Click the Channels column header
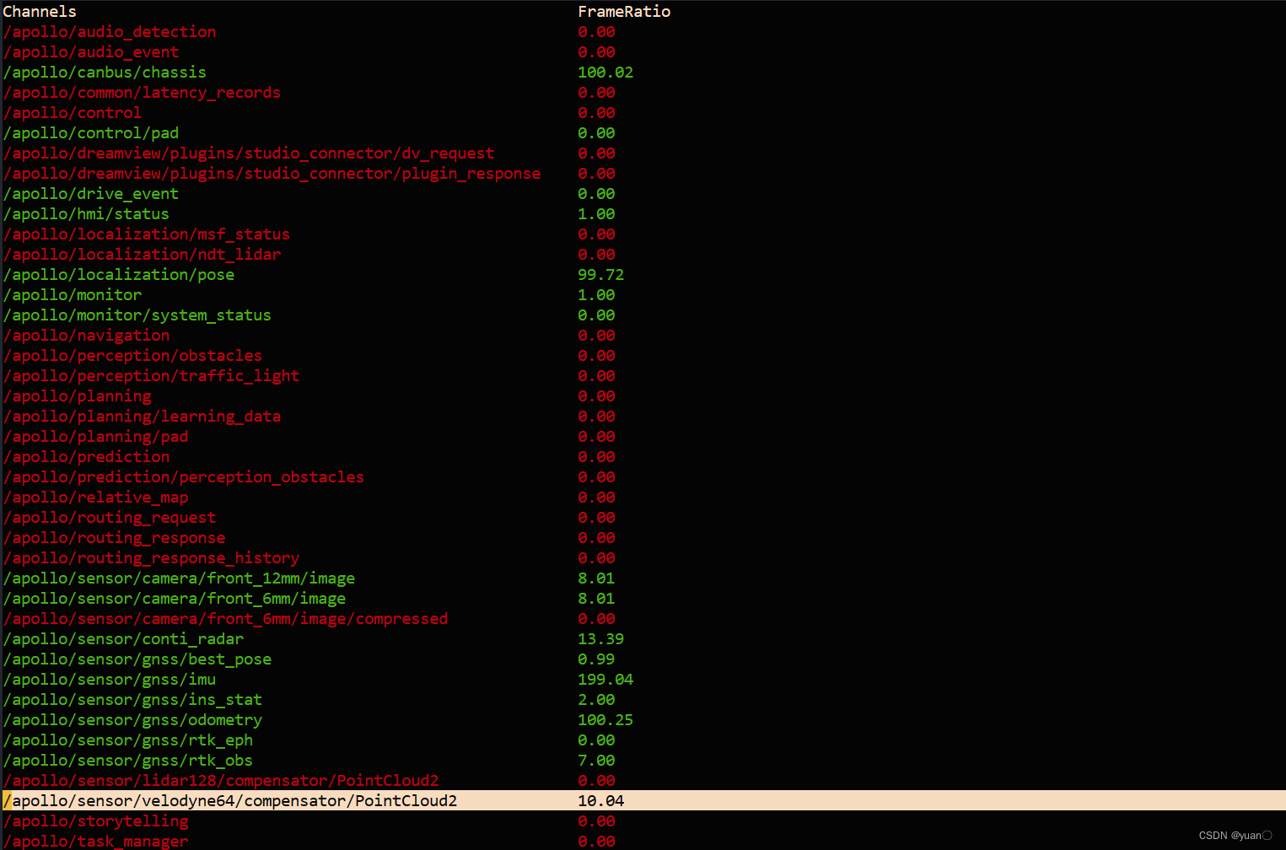 [x=40, y=12]
